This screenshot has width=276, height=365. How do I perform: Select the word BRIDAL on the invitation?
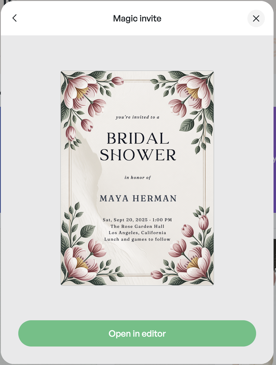(138, 138)
